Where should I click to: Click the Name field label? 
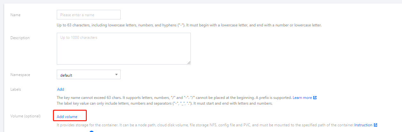tap(15, 15)
